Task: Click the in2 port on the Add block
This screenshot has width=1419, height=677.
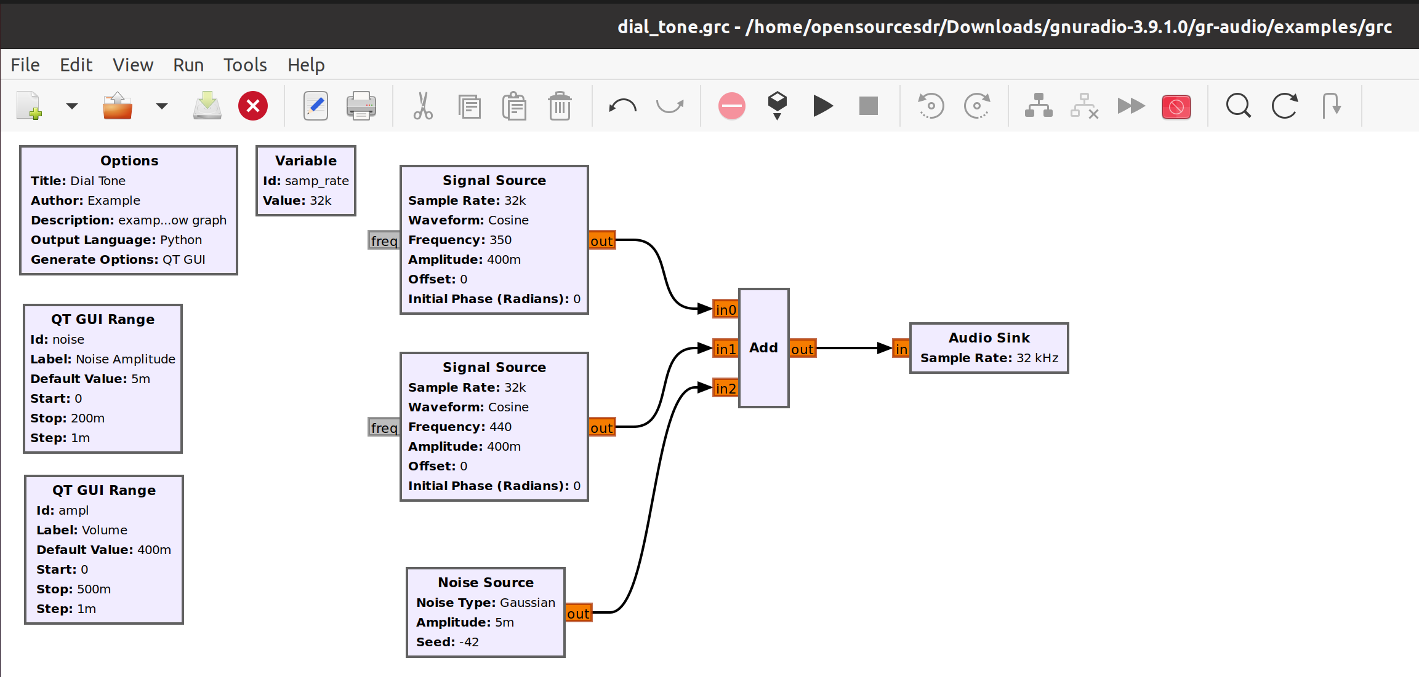Action: coord(725,389)
